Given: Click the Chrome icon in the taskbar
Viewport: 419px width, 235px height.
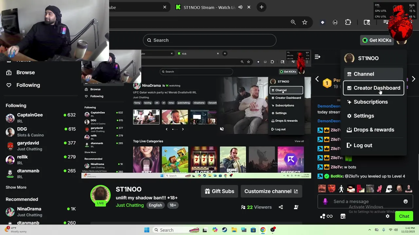Looking at the screenshot, I should (x=263, y=230).
